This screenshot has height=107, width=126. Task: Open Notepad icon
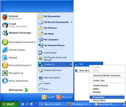[5, 58]
